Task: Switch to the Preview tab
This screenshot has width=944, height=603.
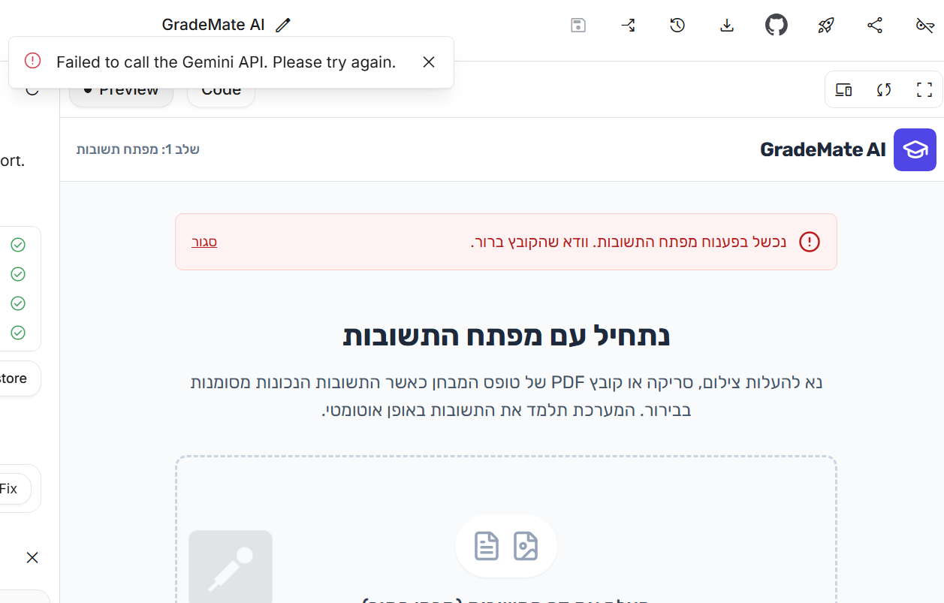Action: click(121, 89)
